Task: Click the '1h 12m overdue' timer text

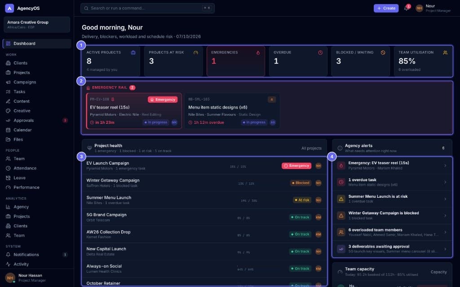Action: click(209, 122)
